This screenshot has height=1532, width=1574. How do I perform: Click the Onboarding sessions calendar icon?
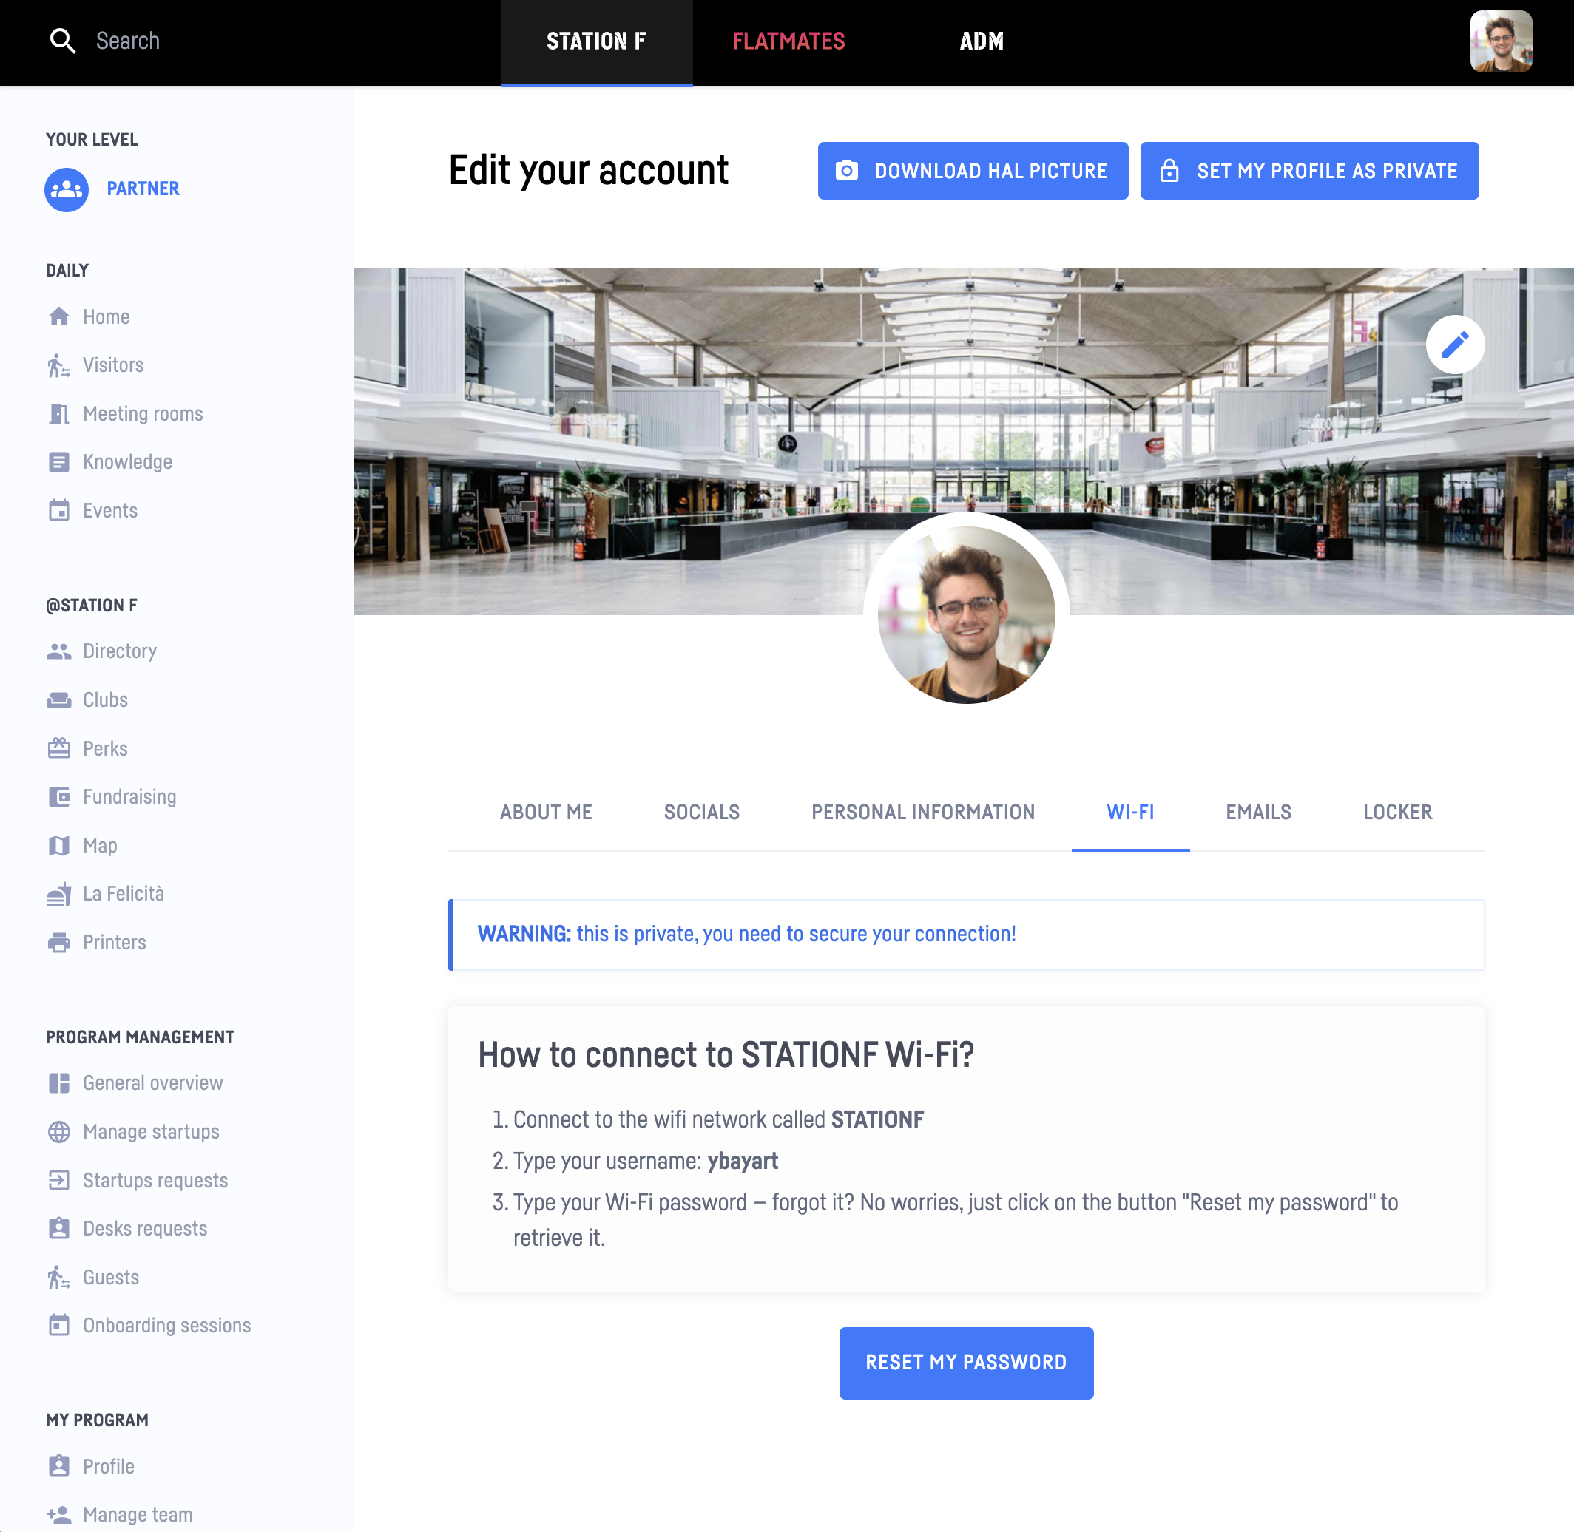click(x=58, y=1325)
